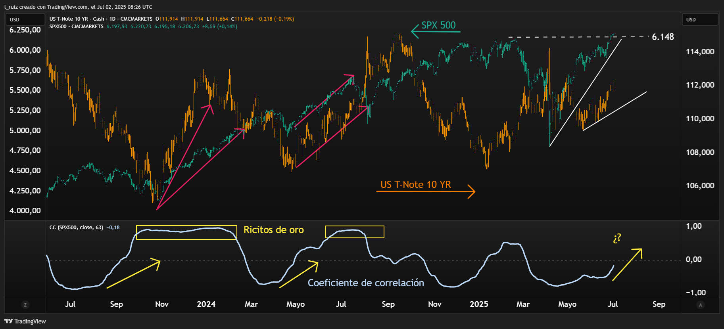Open the left USD currency selector
The height and width of the screenshot is (329, 724).
pos(25,19)
